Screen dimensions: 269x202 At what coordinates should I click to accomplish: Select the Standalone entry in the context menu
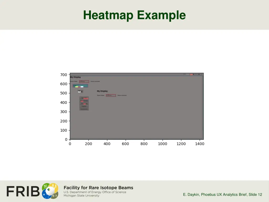(x=84, y=109)
